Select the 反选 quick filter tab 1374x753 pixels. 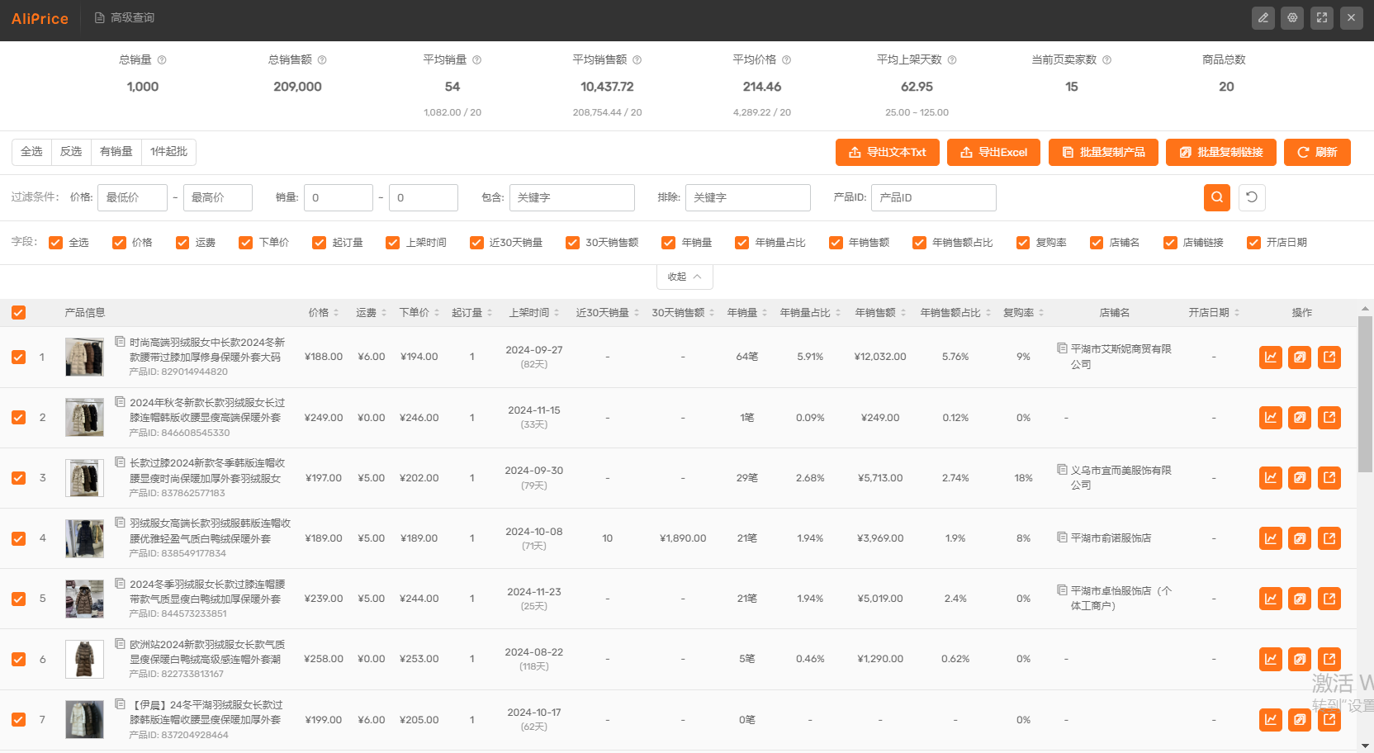[71, 152]
